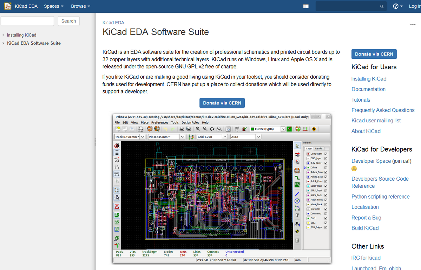The image size is (421, 270).
Task: Uncheck the GND_layer visibility checkbox
Action: [x=326, y=159]
